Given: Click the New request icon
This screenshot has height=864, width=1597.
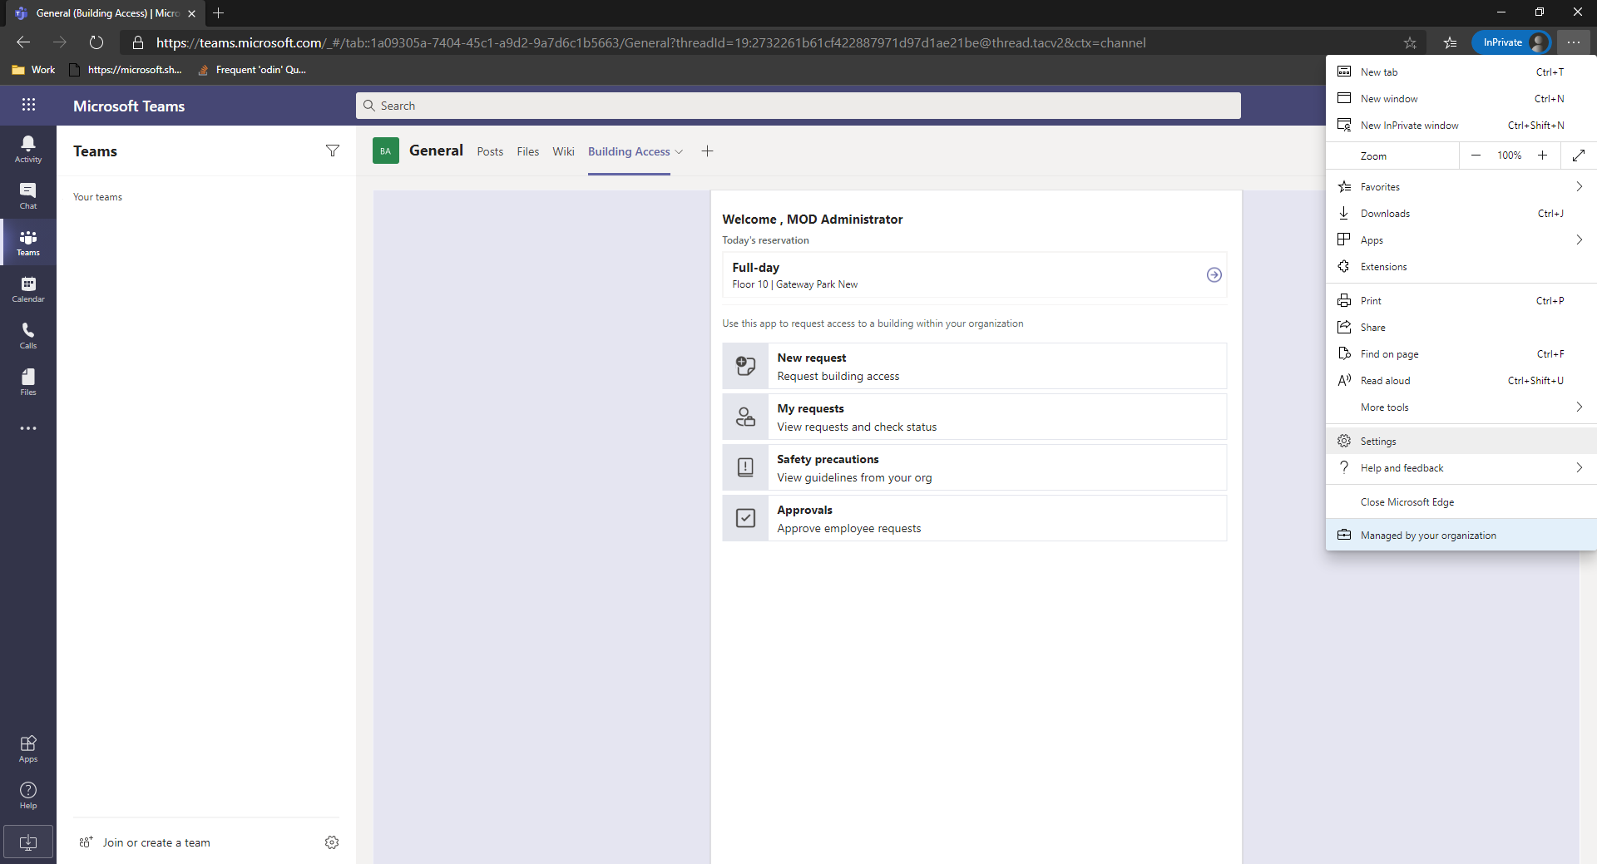Looking at the screenshot, I should (x=745, y=366).
